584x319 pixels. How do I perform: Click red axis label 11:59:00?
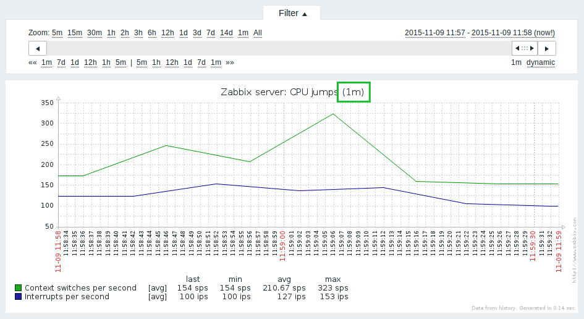click(x=282, y=246)
